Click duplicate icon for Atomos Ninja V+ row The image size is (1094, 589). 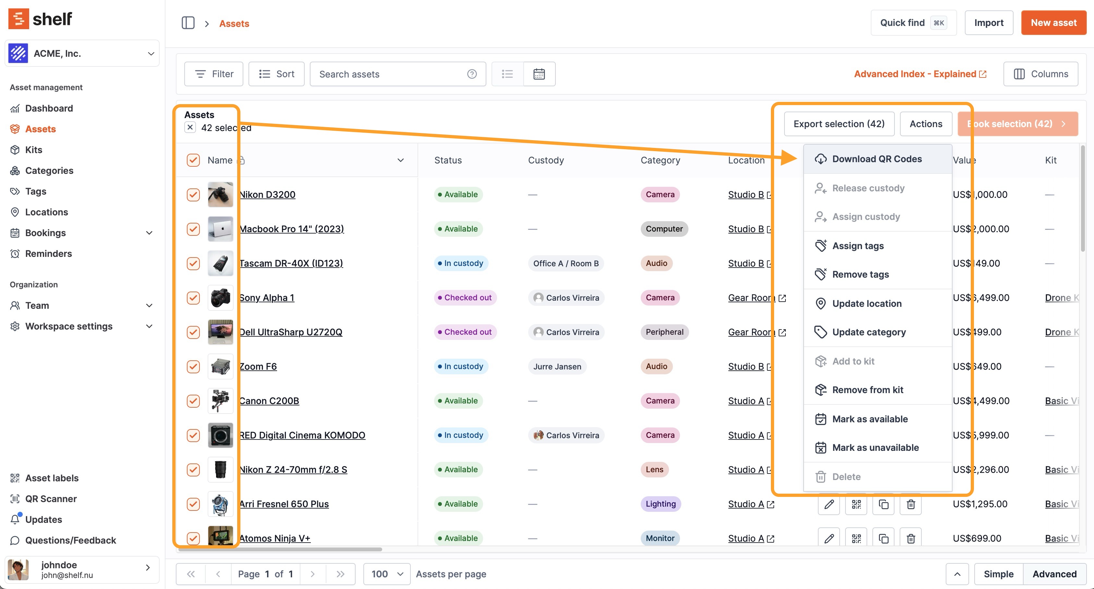pyautogui.click(x=883, y=538)
